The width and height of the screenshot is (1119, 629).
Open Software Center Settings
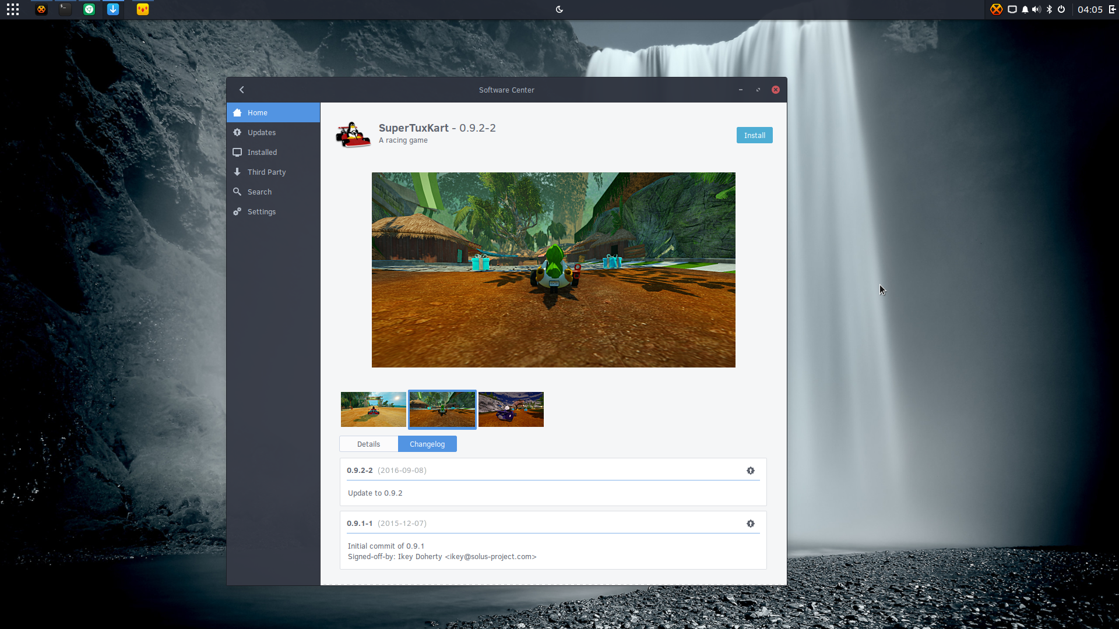click(273, 211)
